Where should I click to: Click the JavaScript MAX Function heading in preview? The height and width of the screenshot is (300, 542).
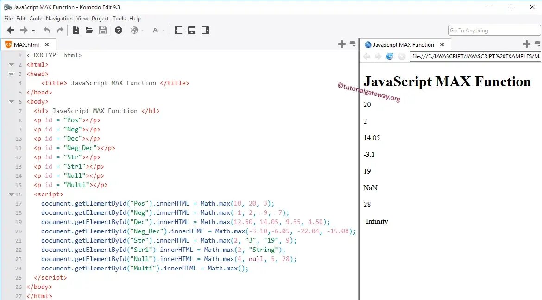click(x=447, y=81)
